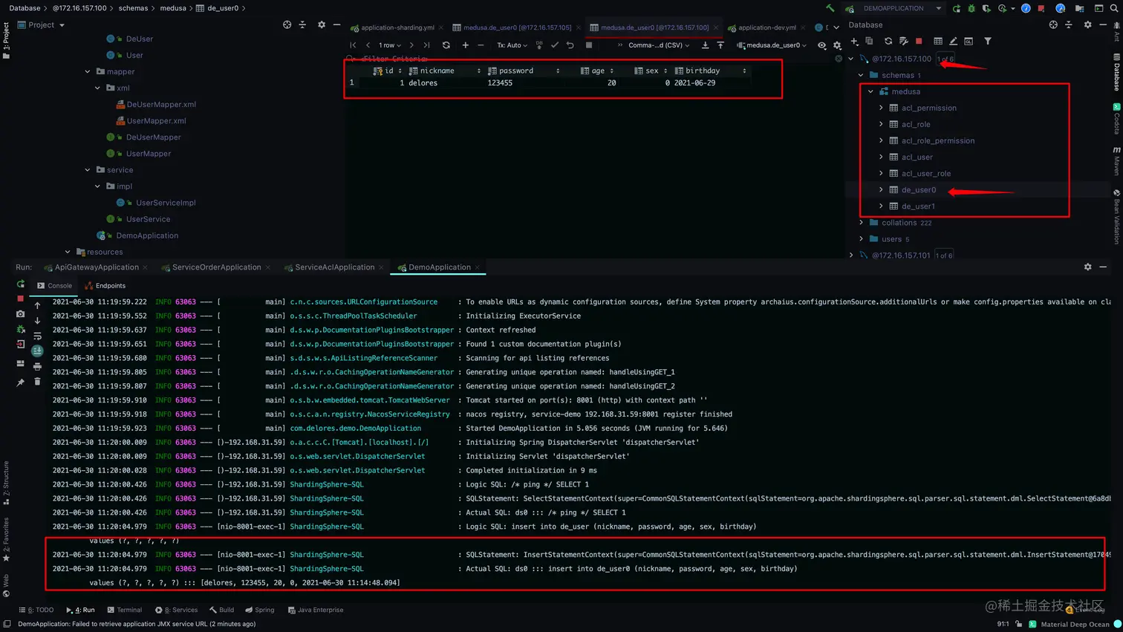1123x632 pixels.
Task: Open the Tx: Auto transaction mode dropdown
Action: click(x=512, y=45)
